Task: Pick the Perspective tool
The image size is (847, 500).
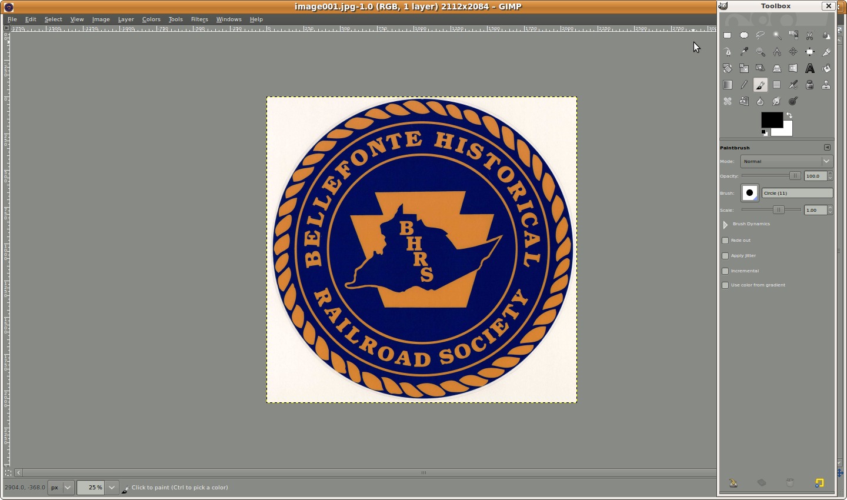Action: click(777, 68)
